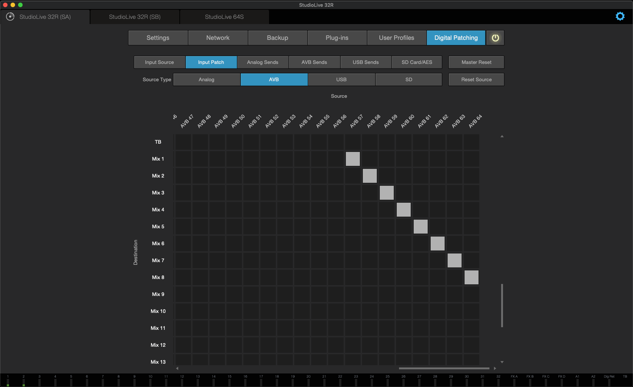
Task: Click the Mix 11 destination label
Action: coord(158,328)
